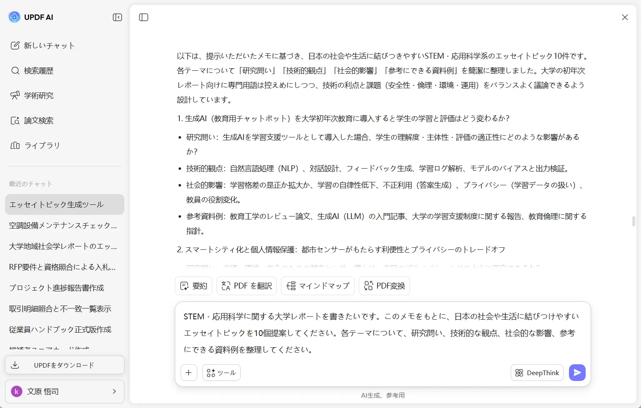Image resolution: width=641 pixels, height=408 pixels.
Task: Click the 要約 summarize button
Action: pos(194,286)
